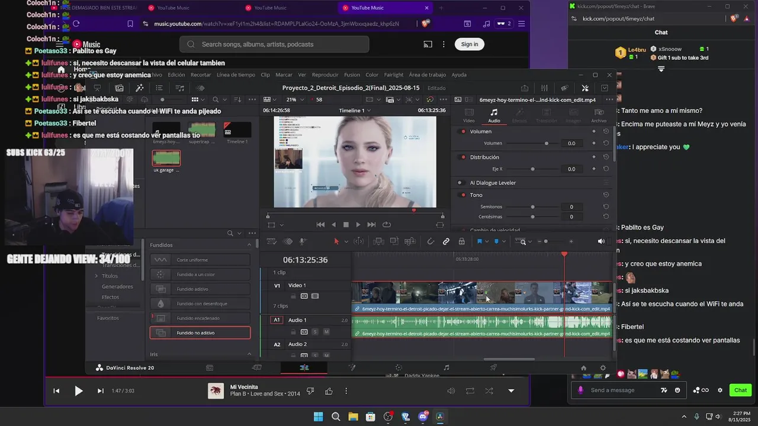Click the Replace Clip icon in timeline toolbar
Screen dimensions: 758x426
click(x=410, y=241)
